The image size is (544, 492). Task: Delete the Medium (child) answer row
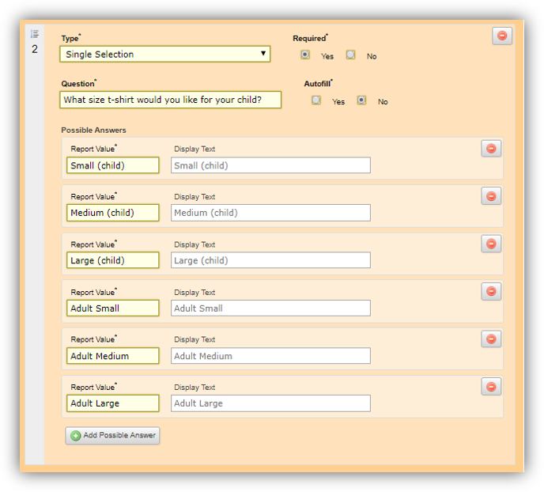[491, 196]
